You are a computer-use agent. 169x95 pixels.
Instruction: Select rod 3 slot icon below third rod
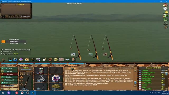click(x=105, y=54)
